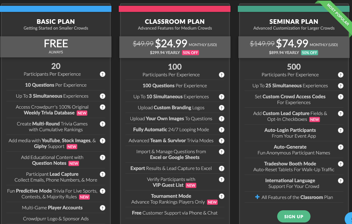Click the Classroom Plan heading
The image size is (352, 224).
coord(175,22)
